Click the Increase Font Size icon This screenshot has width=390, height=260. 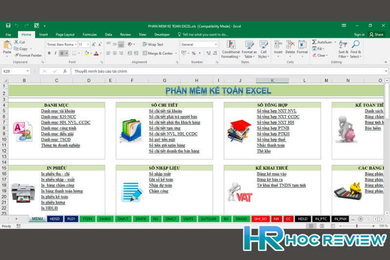click(94, 44)
